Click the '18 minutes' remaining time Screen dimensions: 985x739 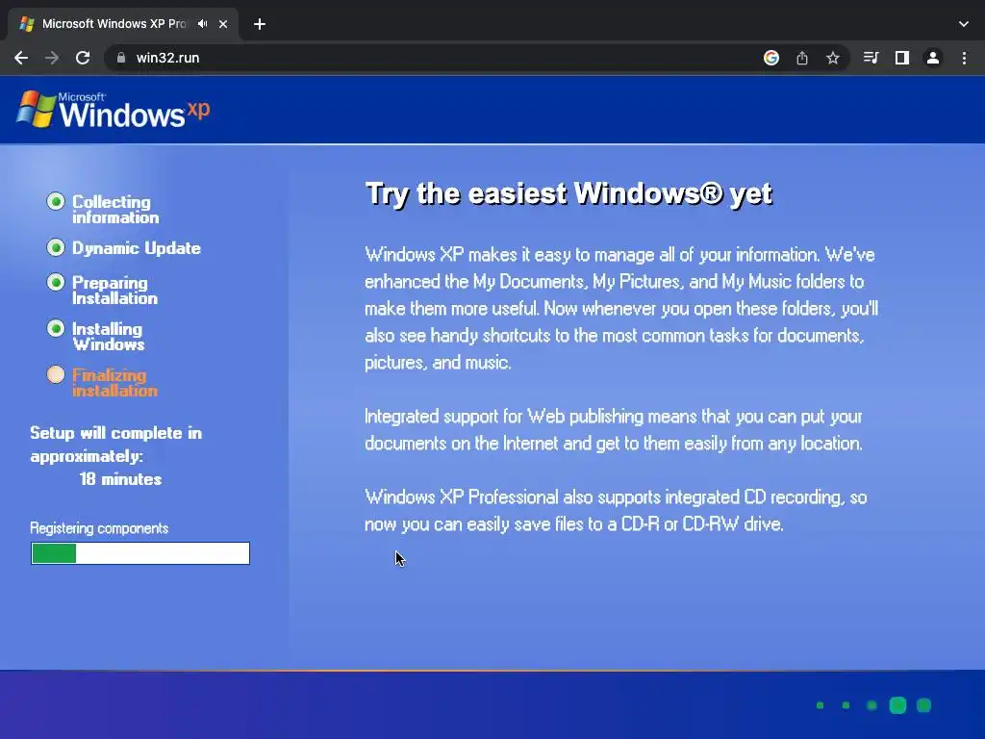tap(120, 479)
